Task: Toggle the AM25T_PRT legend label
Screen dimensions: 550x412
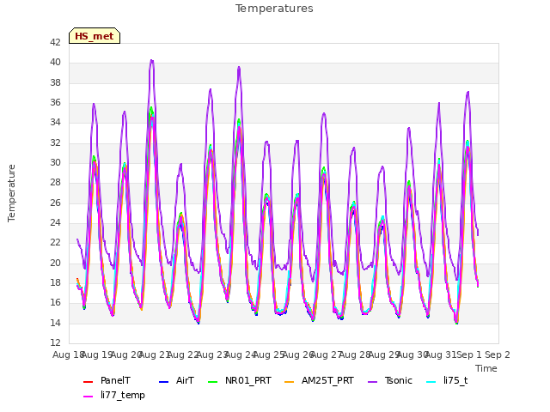Action: [327, 380]
